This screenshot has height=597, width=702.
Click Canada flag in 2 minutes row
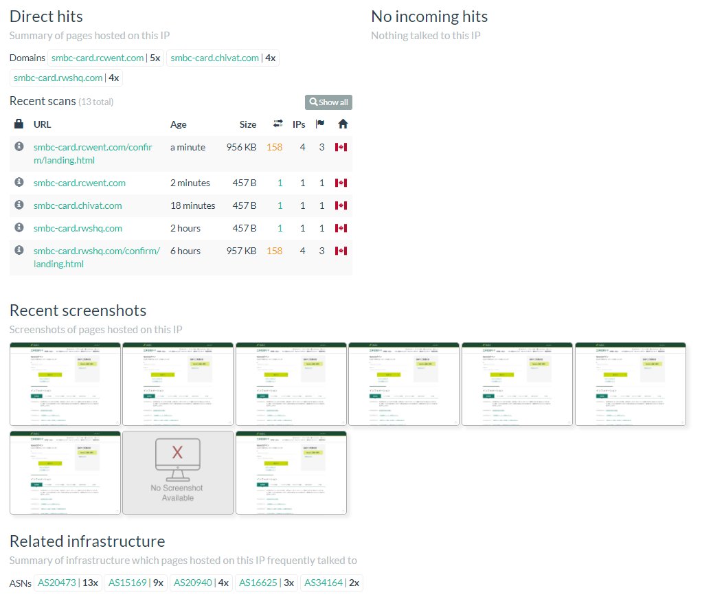tap(341, 183)
